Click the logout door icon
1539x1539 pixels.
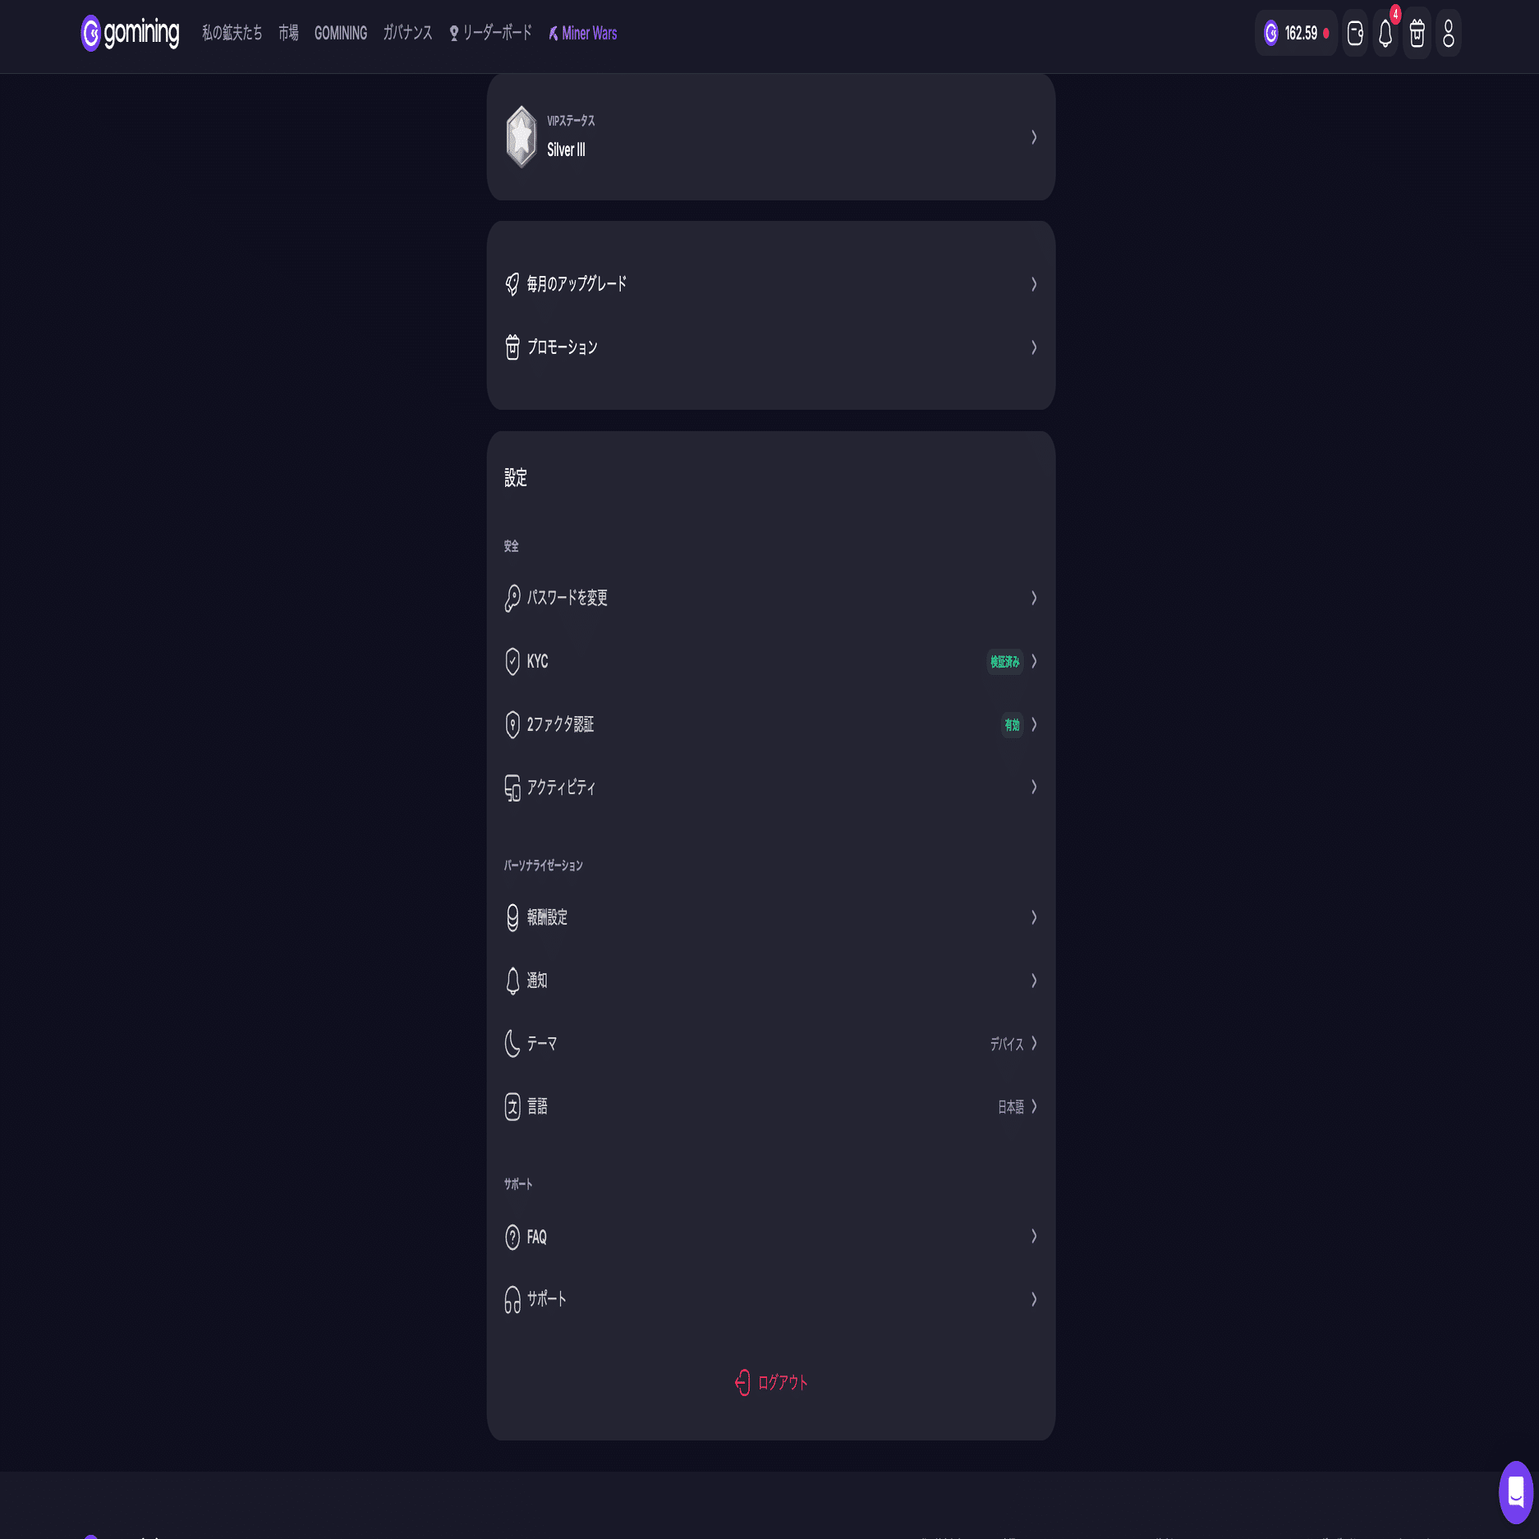[742, 1382]
